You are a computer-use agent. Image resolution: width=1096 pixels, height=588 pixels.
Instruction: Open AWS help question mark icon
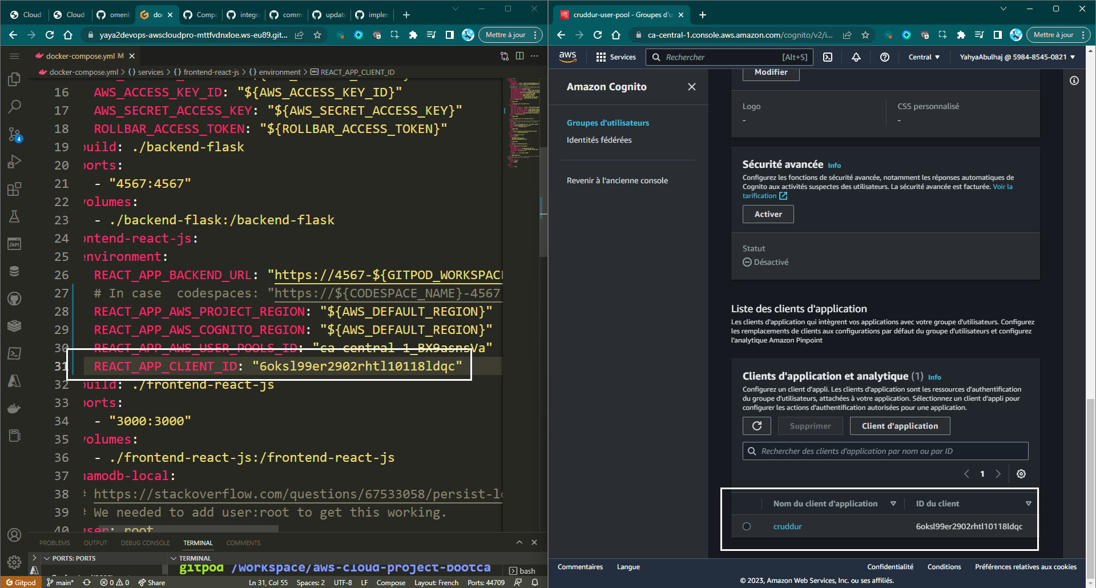[x=885, y=57]
